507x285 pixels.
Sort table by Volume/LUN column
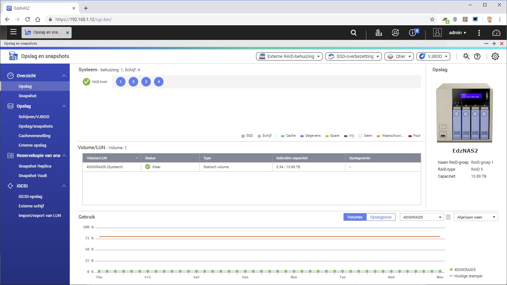(112, 158)
